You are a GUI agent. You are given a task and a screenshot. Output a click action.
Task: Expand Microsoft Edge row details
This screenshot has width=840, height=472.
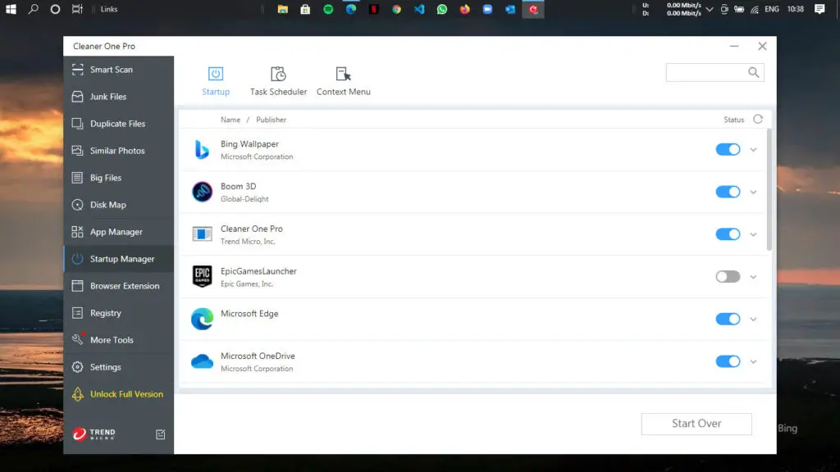point(753,320)
